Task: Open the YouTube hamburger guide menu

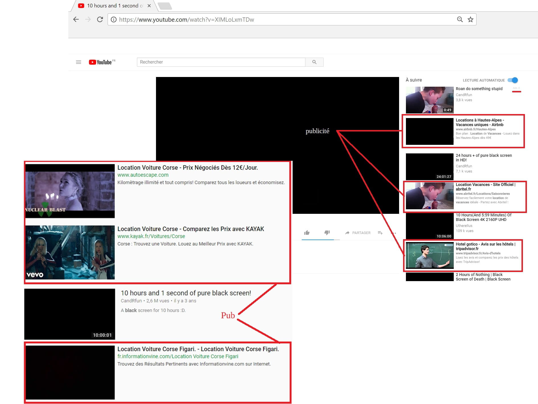Action: click(79, 62)
